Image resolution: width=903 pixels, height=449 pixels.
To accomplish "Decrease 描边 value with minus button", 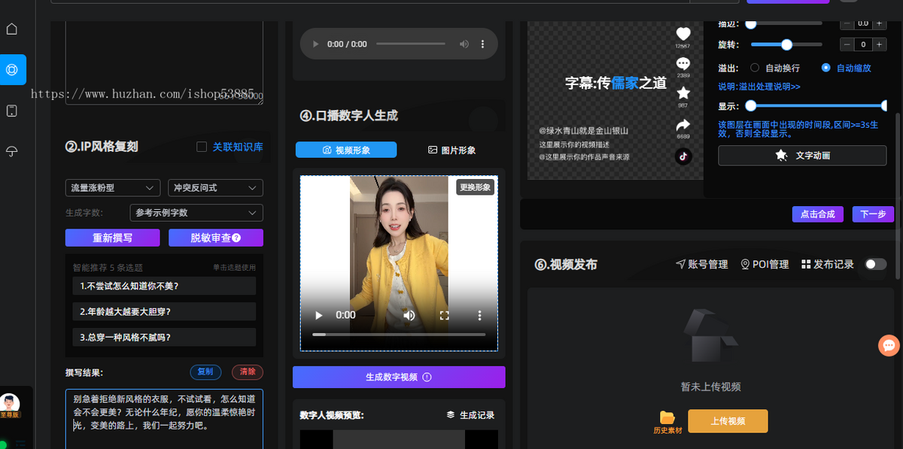I will click(847, 23).
